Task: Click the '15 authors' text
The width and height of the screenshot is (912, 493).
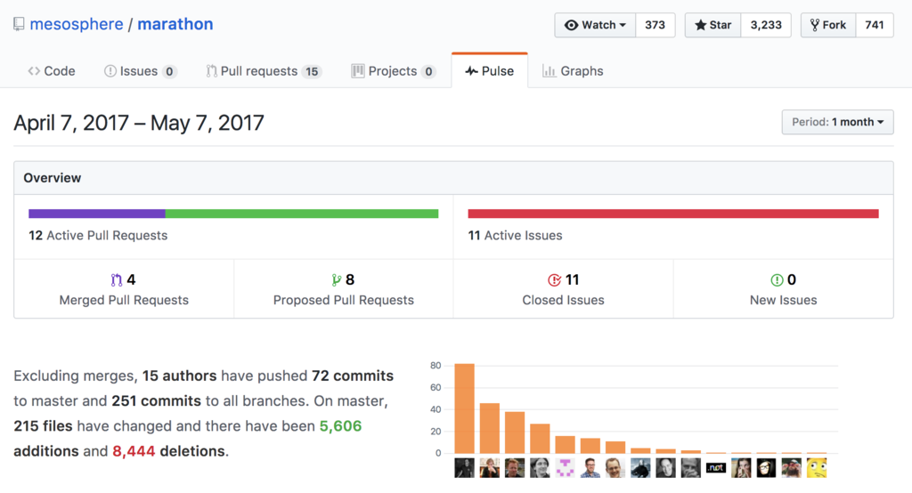Action: point(179,376)
